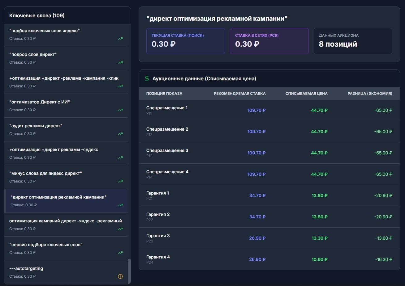
Task: Click the Ключевые слова (109) panel heading
Action: pos(37,15)
